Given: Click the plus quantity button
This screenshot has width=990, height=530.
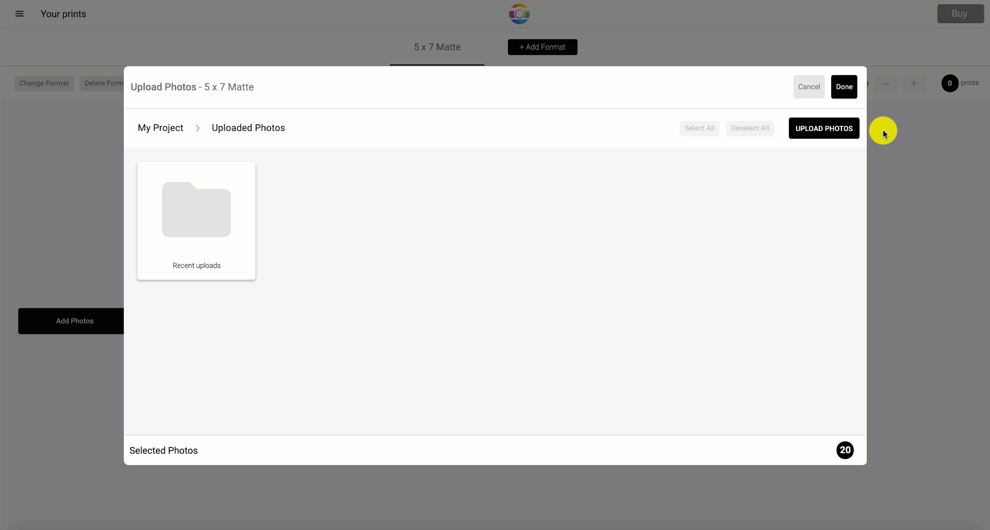Looking at the screenshot, I should [x=913, y=84].
